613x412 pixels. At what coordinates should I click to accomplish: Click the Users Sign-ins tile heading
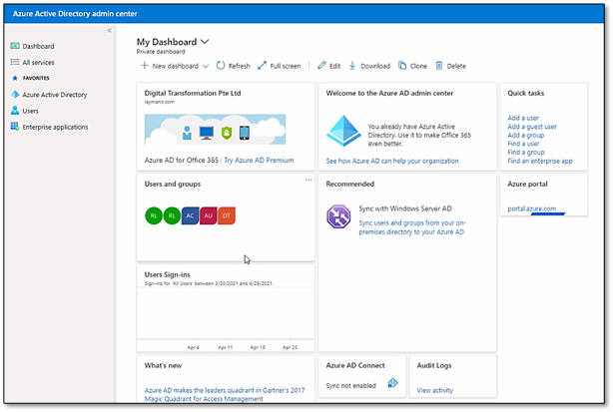(x=168, y=274)
